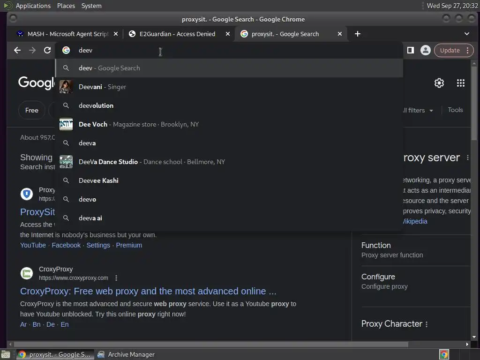Image resolution: width=480 pixels, height=360 pixels.
Task: Open Archive Manager from the taskbar
Action: [x=126, y=354]
